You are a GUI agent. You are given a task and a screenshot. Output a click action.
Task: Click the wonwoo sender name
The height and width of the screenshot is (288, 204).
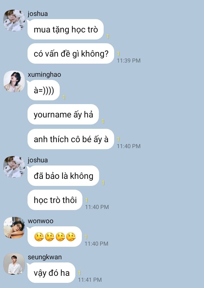(41, 221)
